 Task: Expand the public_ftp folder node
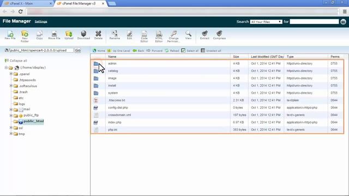click(11, 115)
